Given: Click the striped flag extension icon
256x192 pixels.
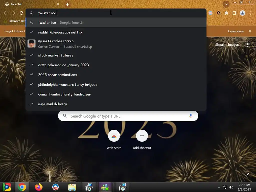Looking at the screenshot, I should (210, 13).
